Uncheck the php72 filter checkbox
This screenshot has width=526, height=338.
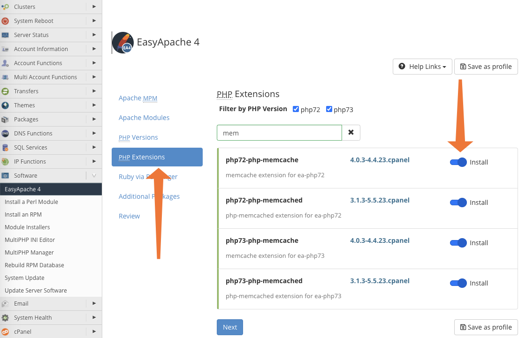coord(296,109)
